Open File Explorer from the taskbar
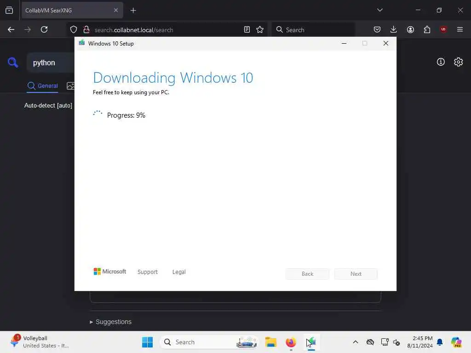Screen dimensions: 471x353 270,342
